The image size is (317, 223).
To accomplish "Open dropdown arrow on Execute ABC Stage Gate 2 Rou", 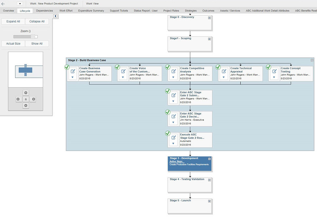I will tap(173, 144).
